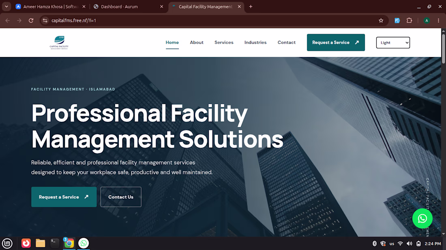Go back to the previous page
Screen dimensions: 446x250
pyautogui.click(x=8, y=21)
